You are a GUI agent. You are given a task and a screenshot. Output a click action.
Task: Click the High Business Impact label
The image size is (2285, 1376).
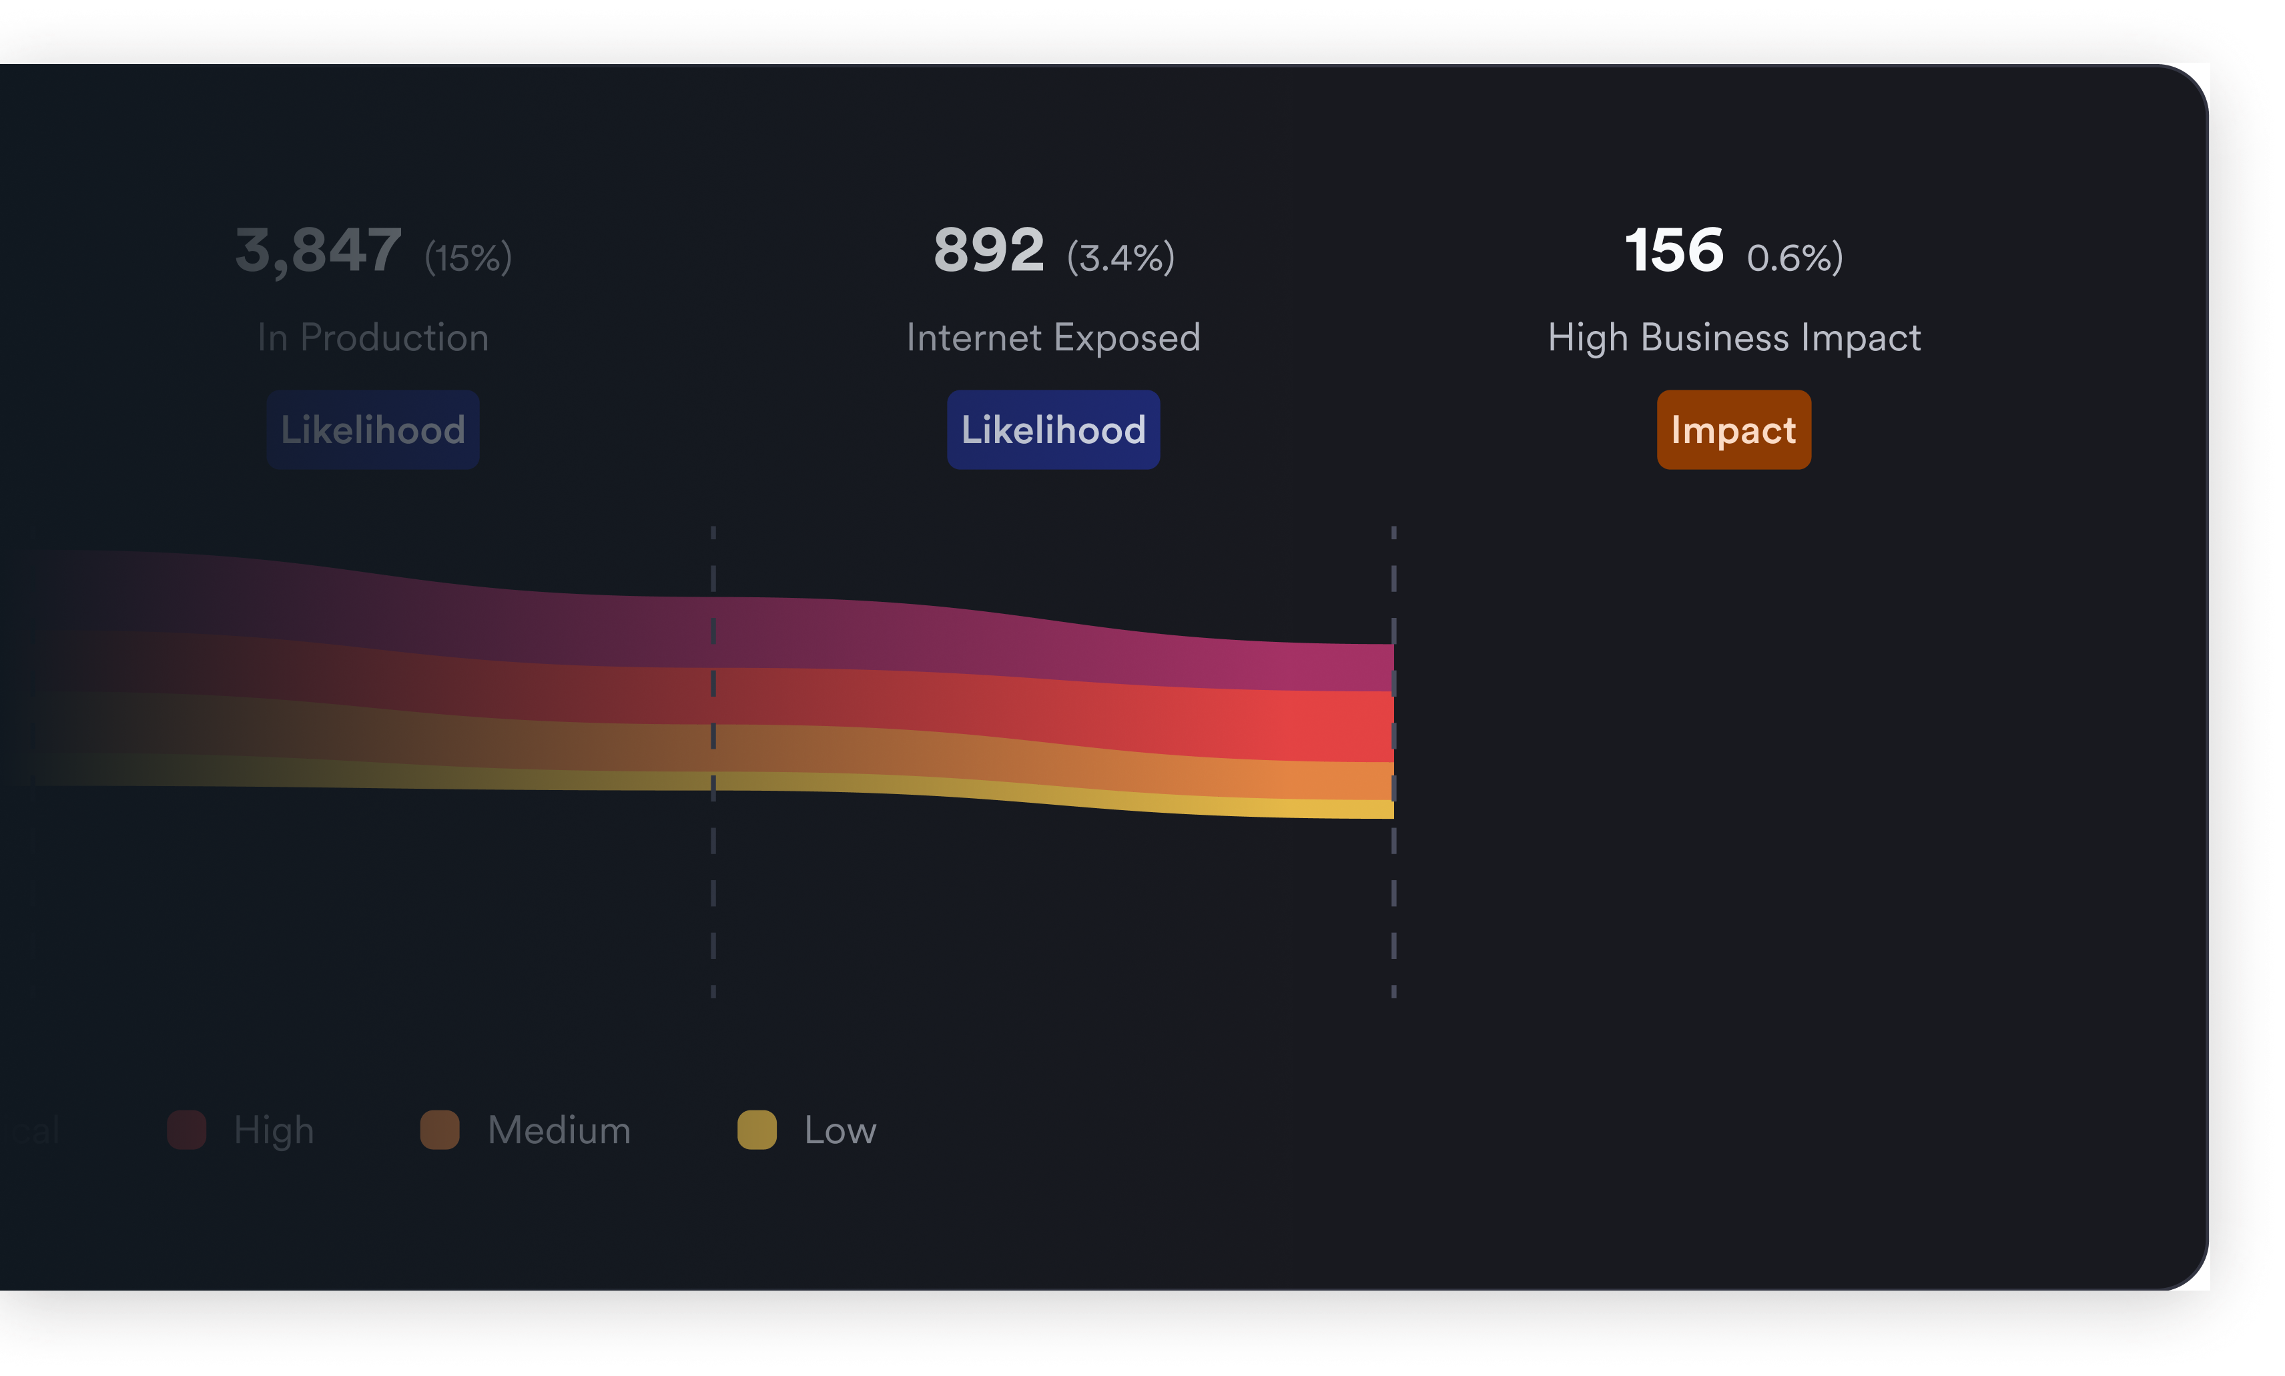[x=1734, y=338]
